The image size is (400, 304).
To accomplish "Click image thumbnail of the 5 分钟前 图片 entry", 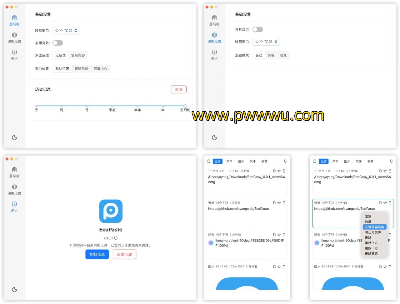I will (247, 283).
